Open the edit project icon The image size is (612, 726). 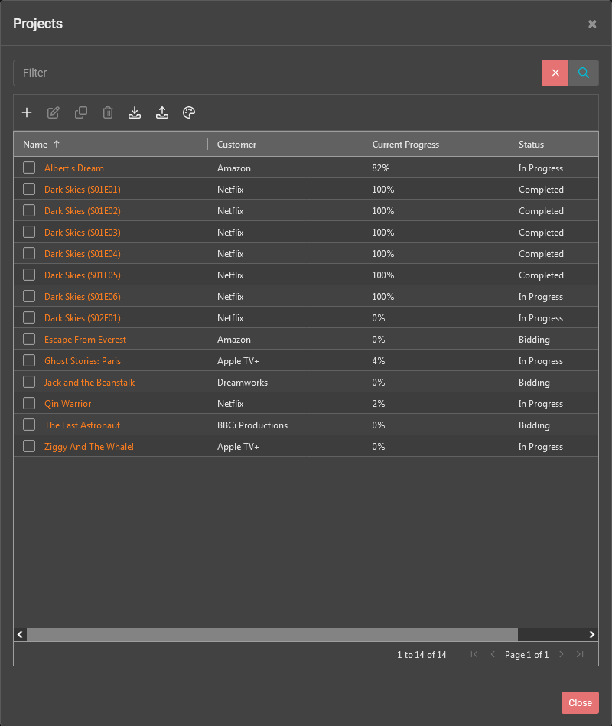click(x=54, y=112)
